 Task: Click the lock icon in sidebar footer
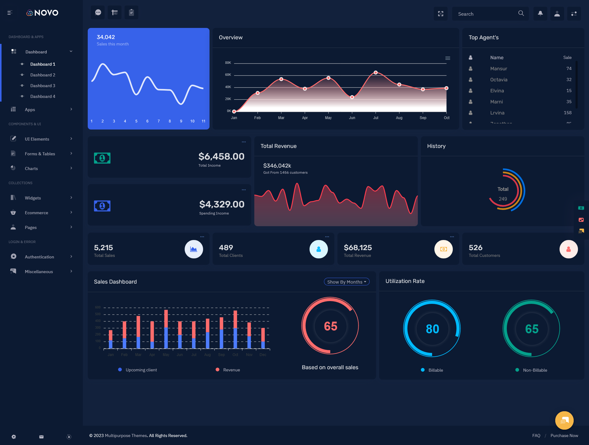click(69, 437)
